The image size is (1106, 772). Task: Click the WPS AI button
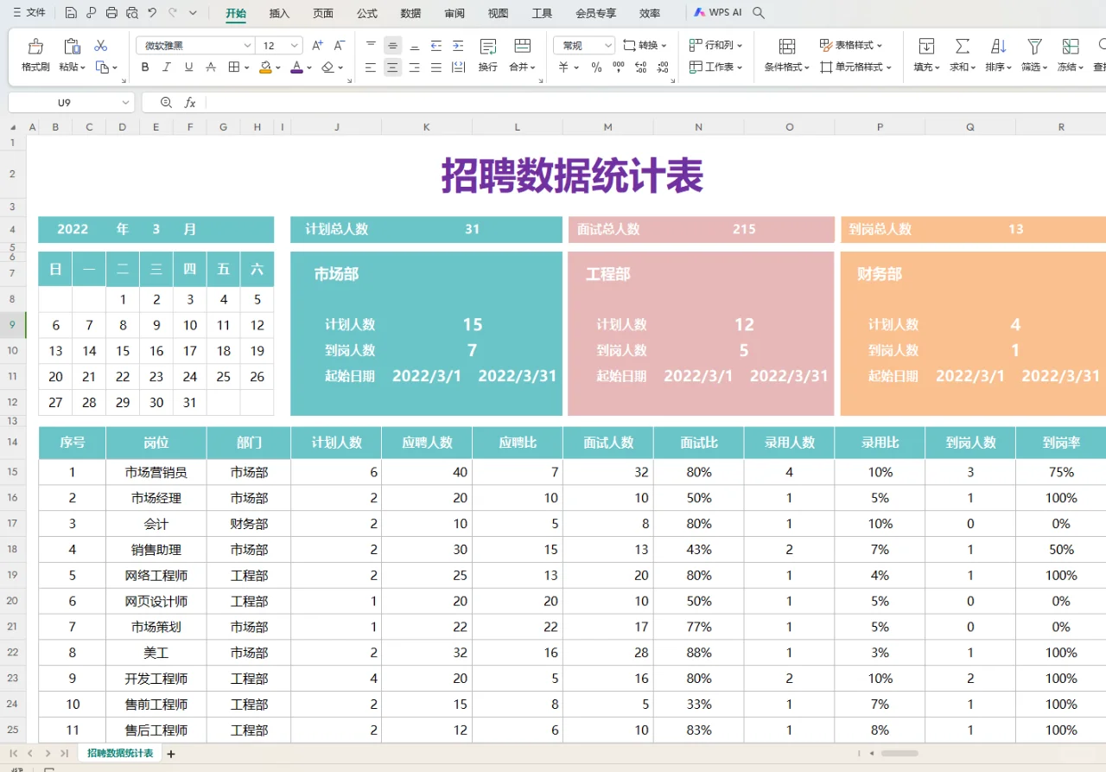pyautogui.click(x=718, y=13)
